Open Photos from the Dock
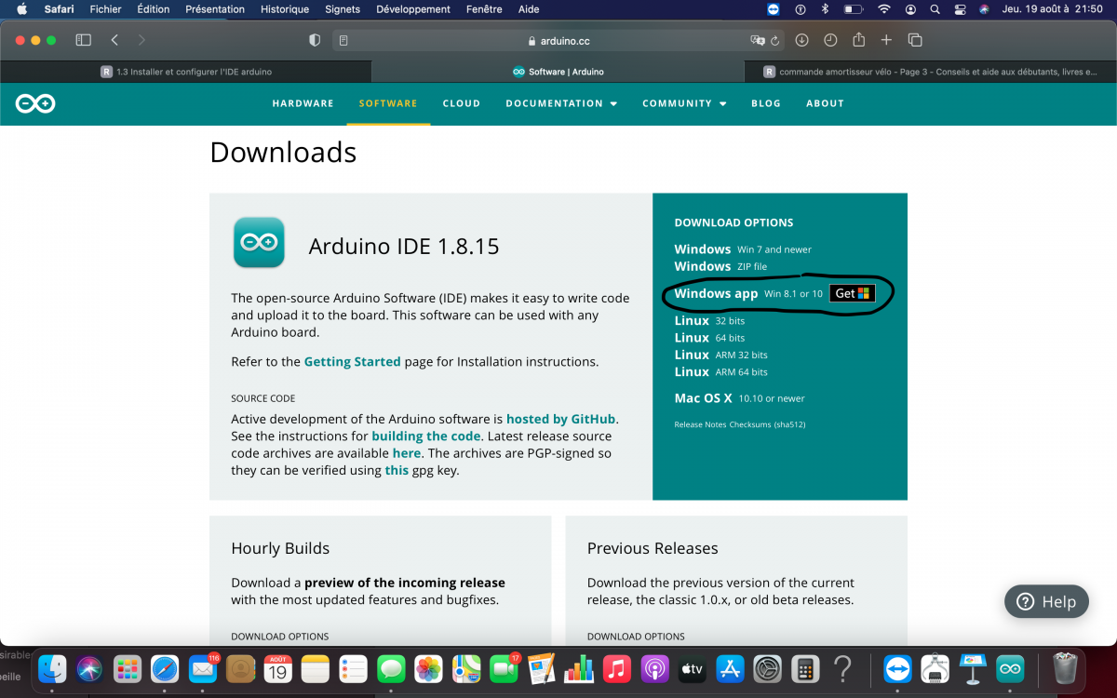The height and width of the screenshot is (698, 1117). click(428, 668)
